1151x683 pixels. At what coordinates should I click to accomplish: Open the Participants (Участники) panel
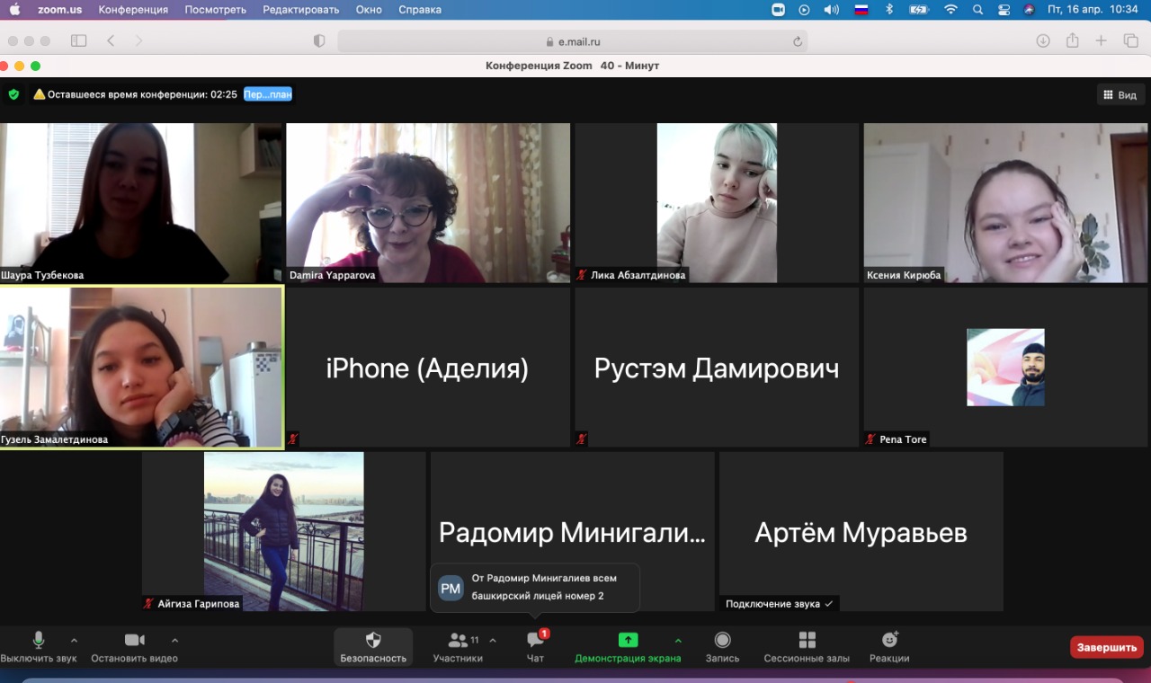[x=459, y=641]
